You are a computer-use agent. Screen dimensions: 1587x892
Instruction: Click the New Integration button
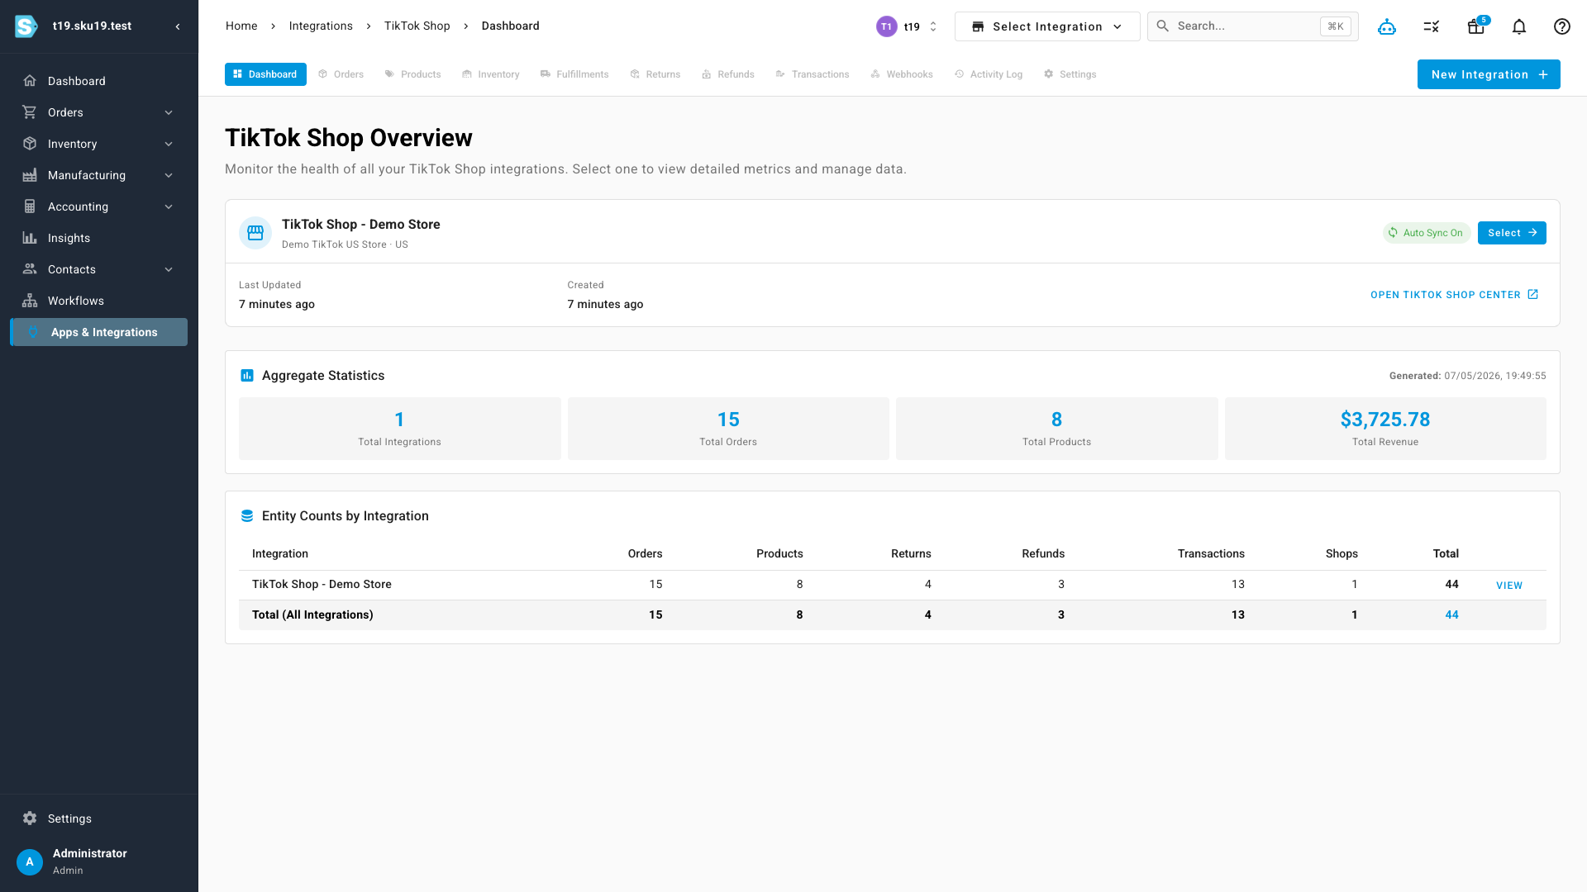pyautogui.click(x=1489, y=74)
